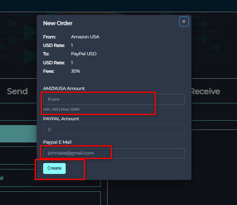Focus the PAYPAL Amount field
The width and height of the screenshot is (237, 205).
point(114,130)
